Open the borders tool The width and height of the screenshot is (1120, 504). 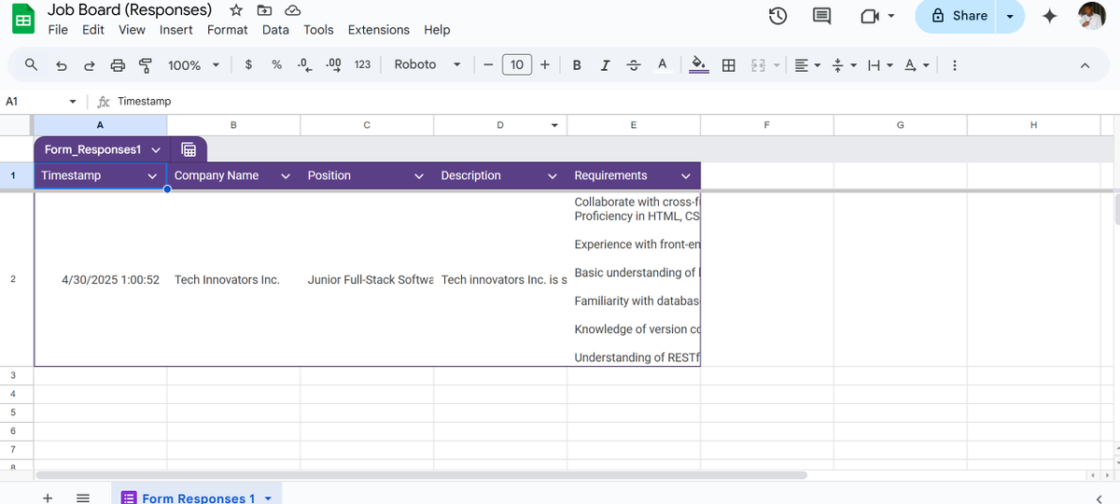tap(729, 64)
